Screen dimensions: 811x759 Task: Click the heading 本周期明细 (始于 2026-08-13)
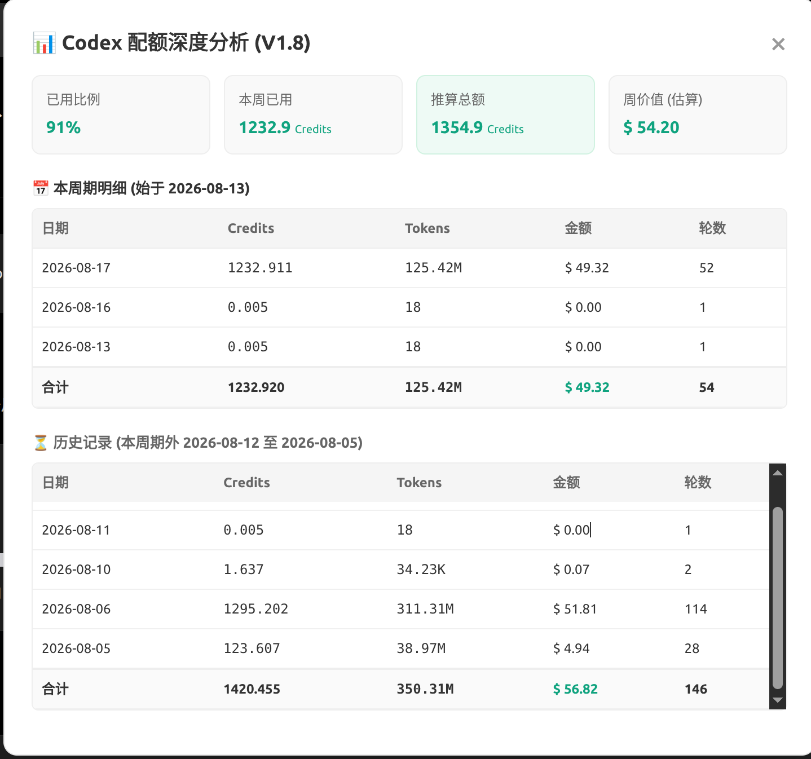[151, 188]
